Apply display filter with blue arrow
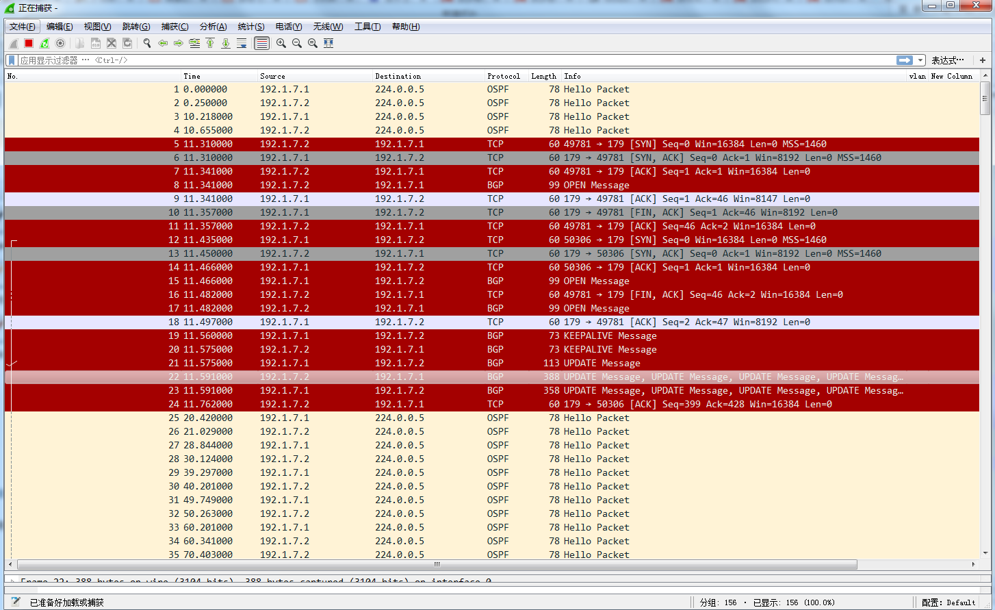Screen dimensions: 995x610 [x=905, y=60]
